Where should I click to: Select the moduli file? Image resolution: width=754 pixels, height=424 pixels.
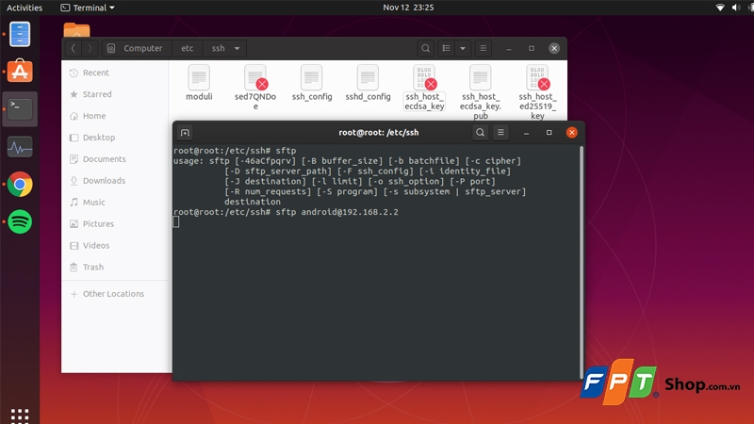click(199, 83)
